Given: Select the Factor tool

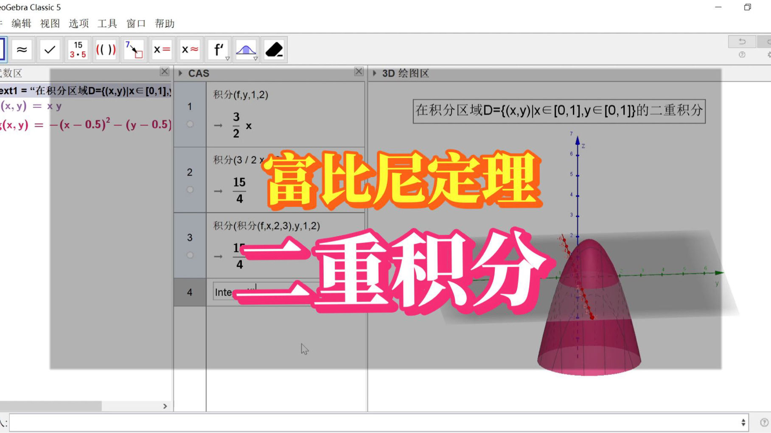Looking at the screenshot, I should 77,50.
